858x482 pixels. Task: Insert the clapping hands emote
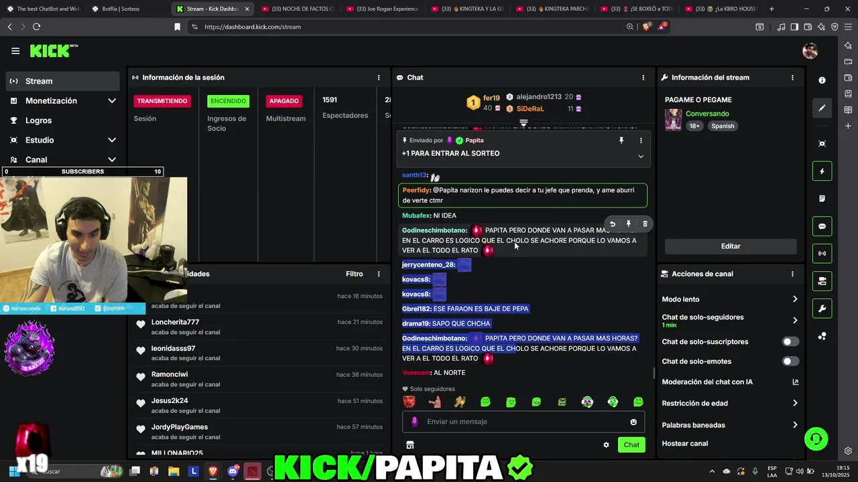tap(460, 402)
